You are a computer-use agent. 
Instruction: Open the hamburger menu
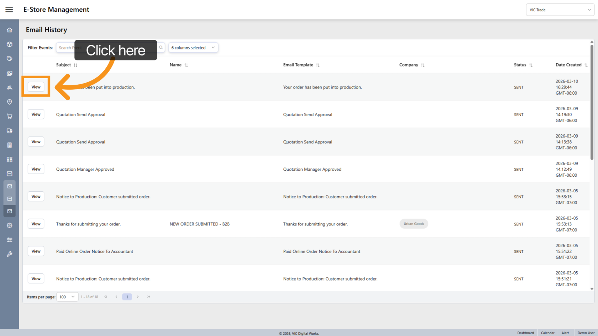(9, 10)
